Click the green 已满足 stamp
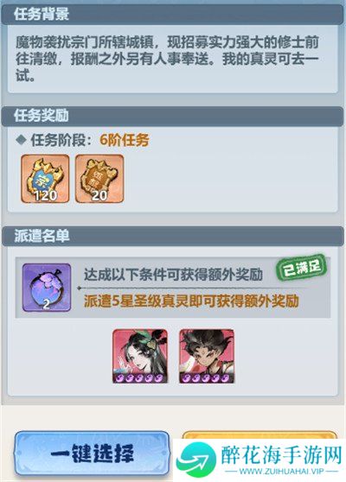This screenshot has height=482, width=346. click(301, 268)
